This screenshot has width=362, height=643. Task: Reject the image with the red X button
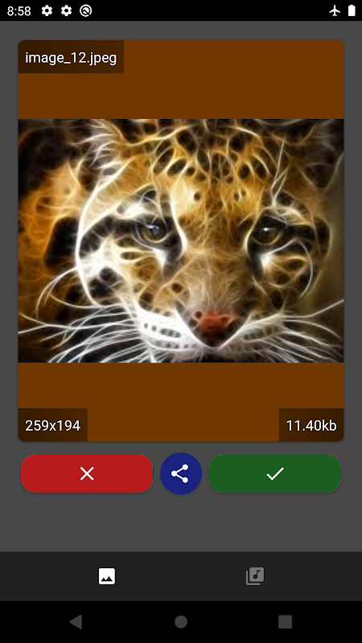[x=87, y=473]
